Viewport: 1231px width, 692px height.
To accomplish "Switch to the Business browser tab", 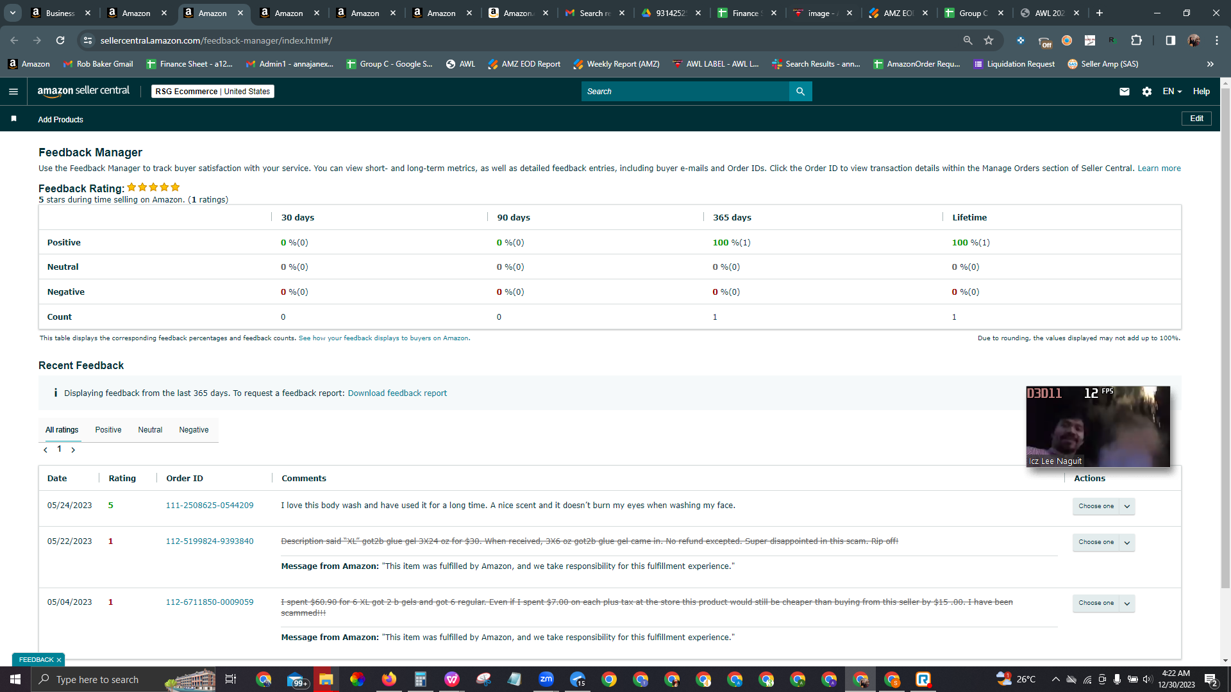I will pos(60,13).
